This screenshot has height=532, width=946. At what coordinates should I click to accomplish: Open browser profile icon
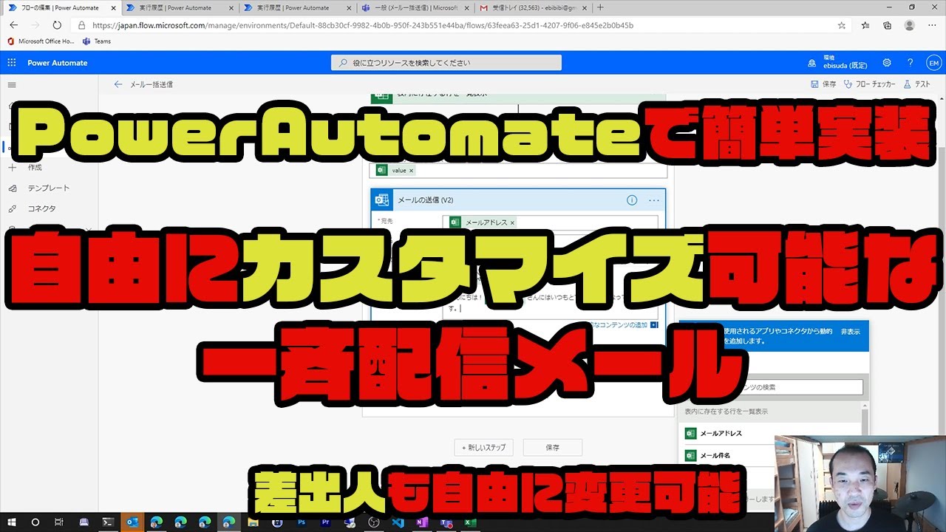pyautogui.click(x=910, y=25)
